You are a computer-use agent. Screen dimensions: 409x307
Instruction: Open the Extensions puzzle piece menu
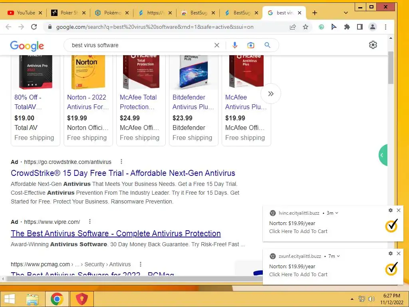(x=347, y=27)
